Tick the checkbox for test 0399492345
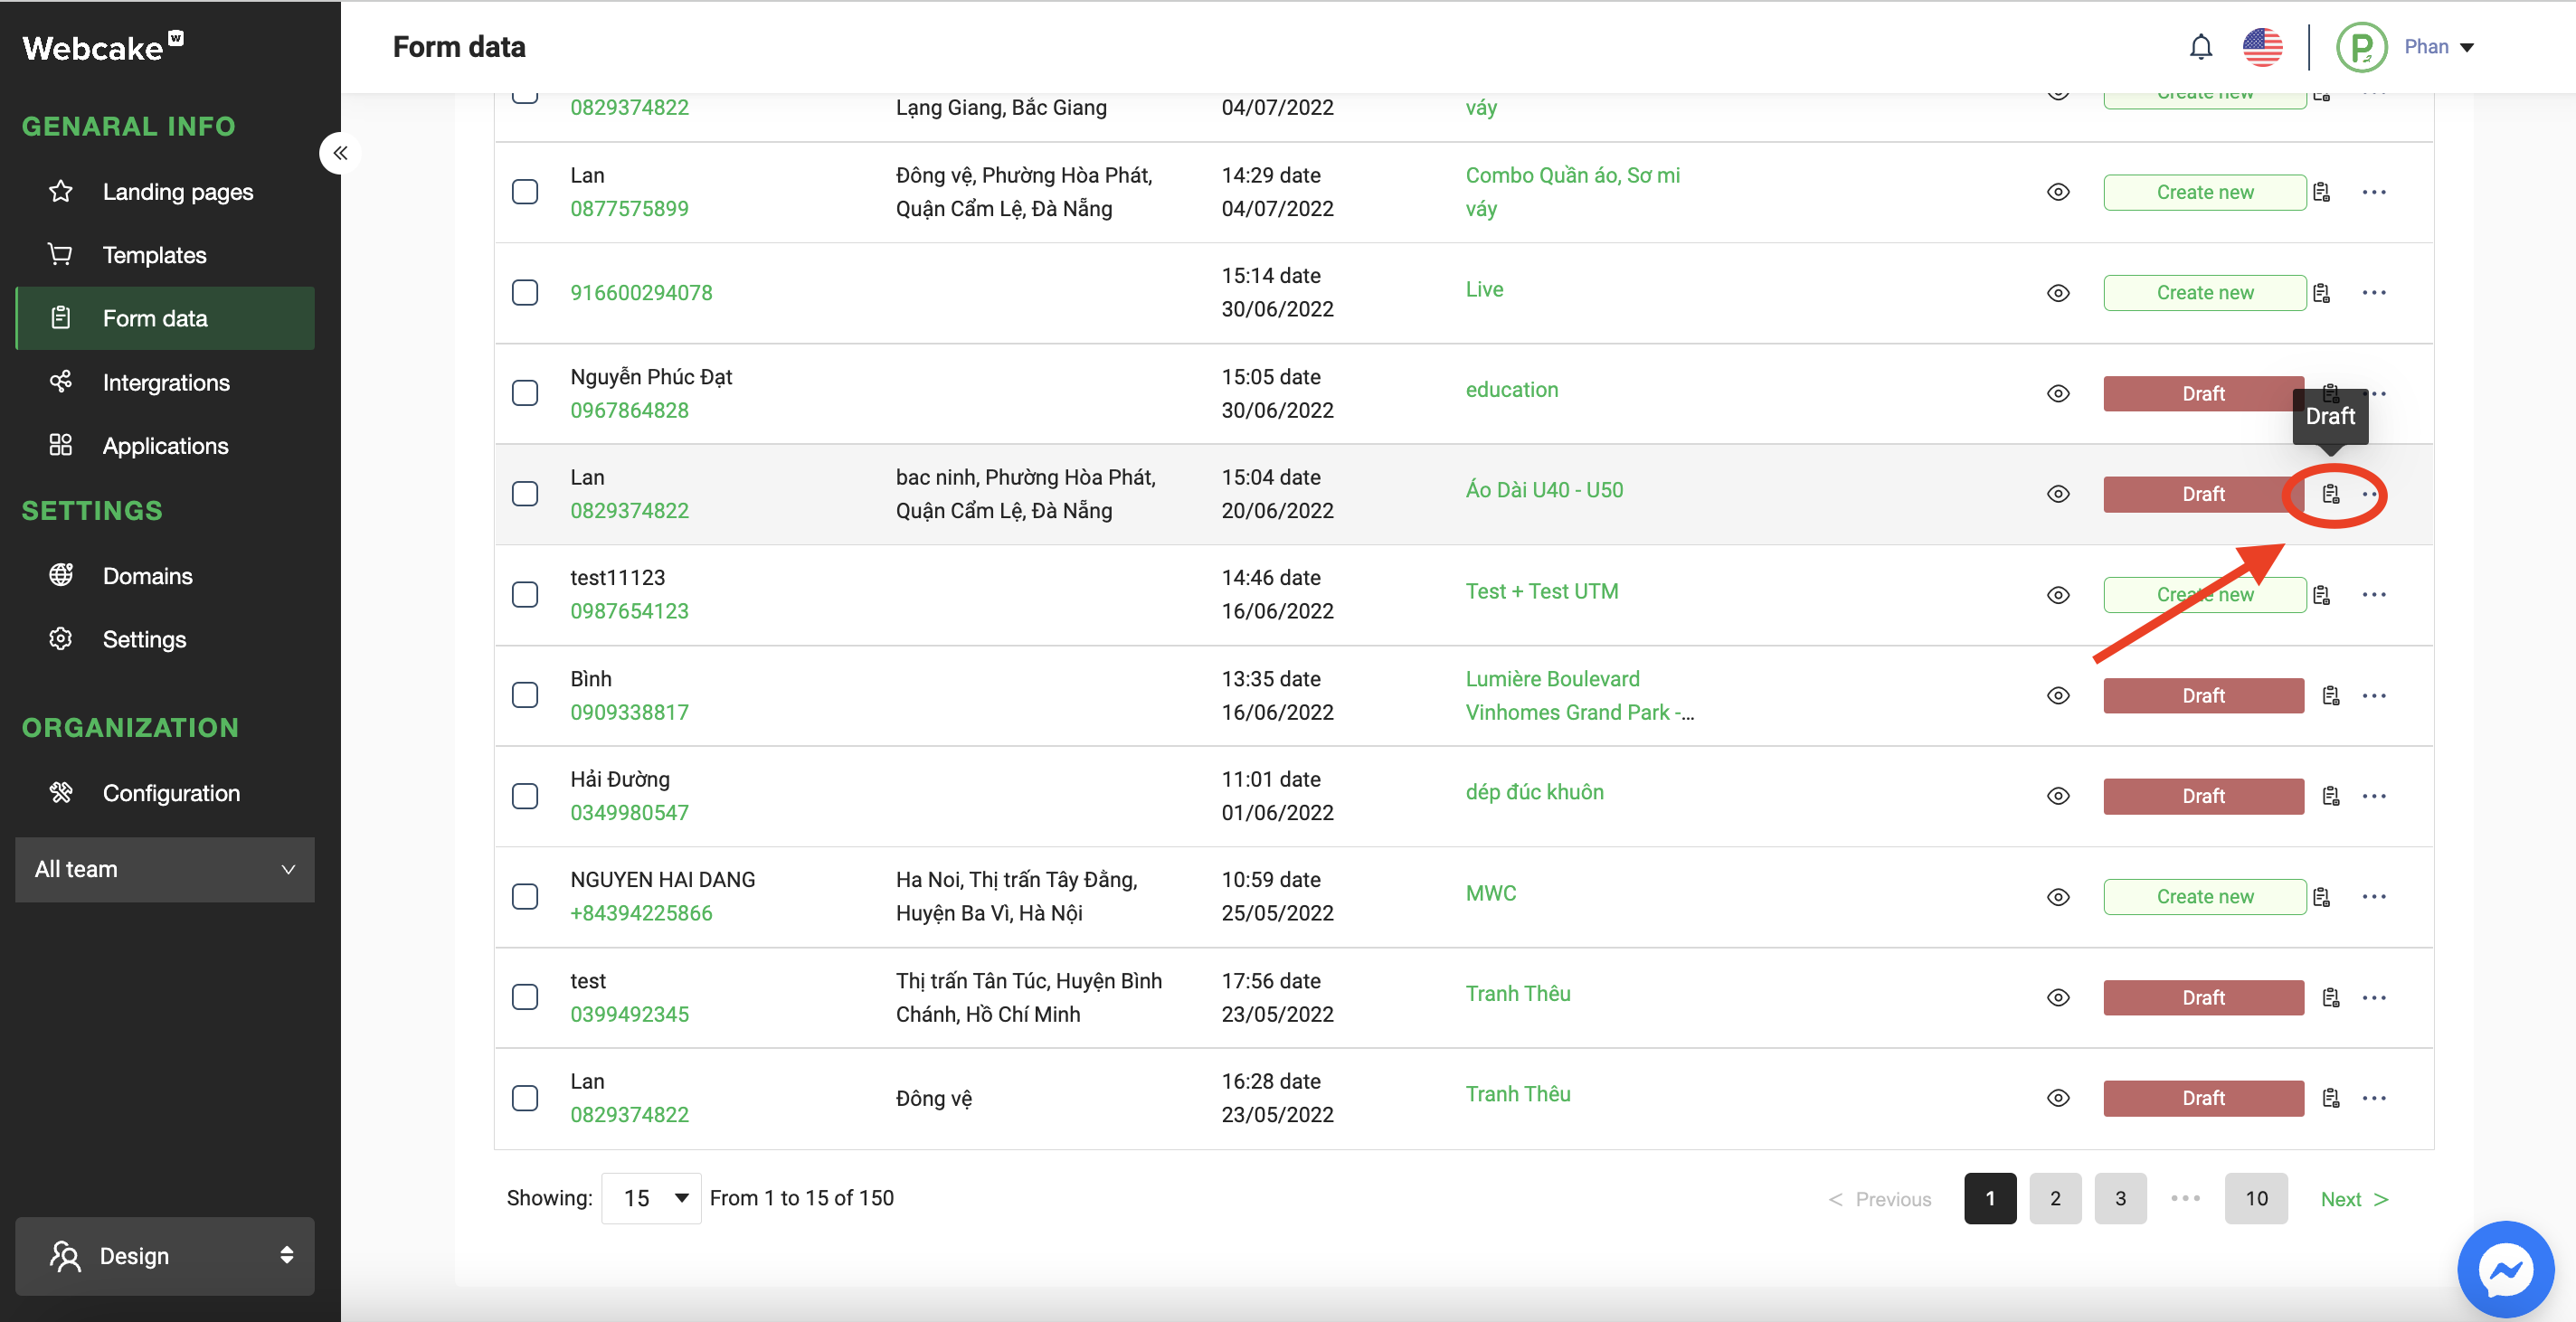Screen dimensions: 2576x1322 point(525,998)
